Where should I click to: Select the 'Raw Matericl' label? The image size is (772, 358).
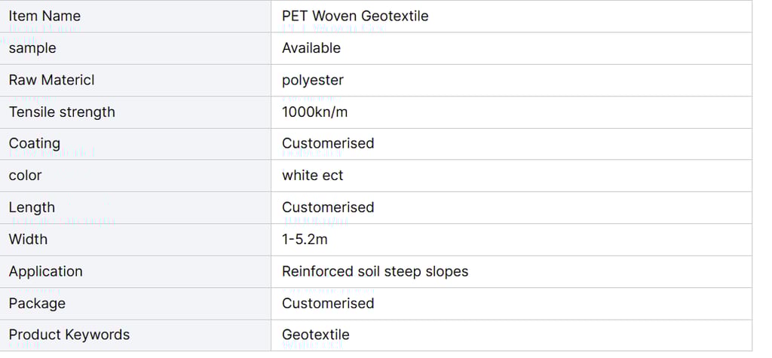(x=51, y=80)
